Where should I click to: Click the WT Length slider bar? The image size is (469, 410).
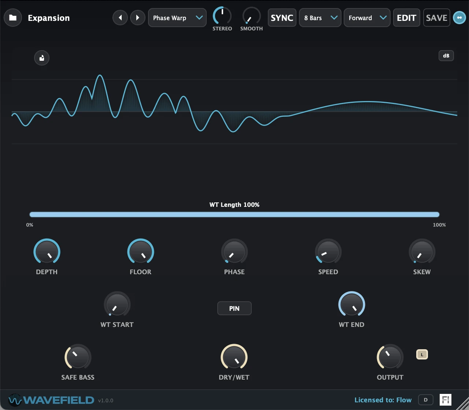tap(234, 215)
